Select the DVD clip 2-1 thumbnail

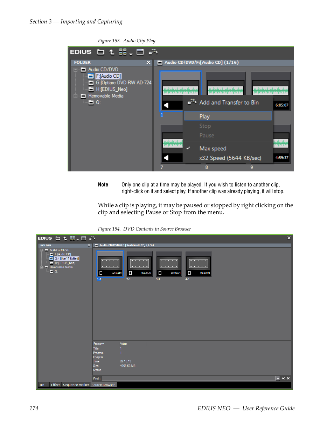click(x=139, y=264)
